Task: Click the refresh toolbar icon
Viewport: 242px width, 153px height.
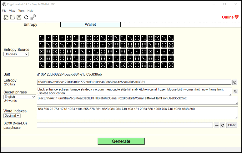Action: click(26, 17)
